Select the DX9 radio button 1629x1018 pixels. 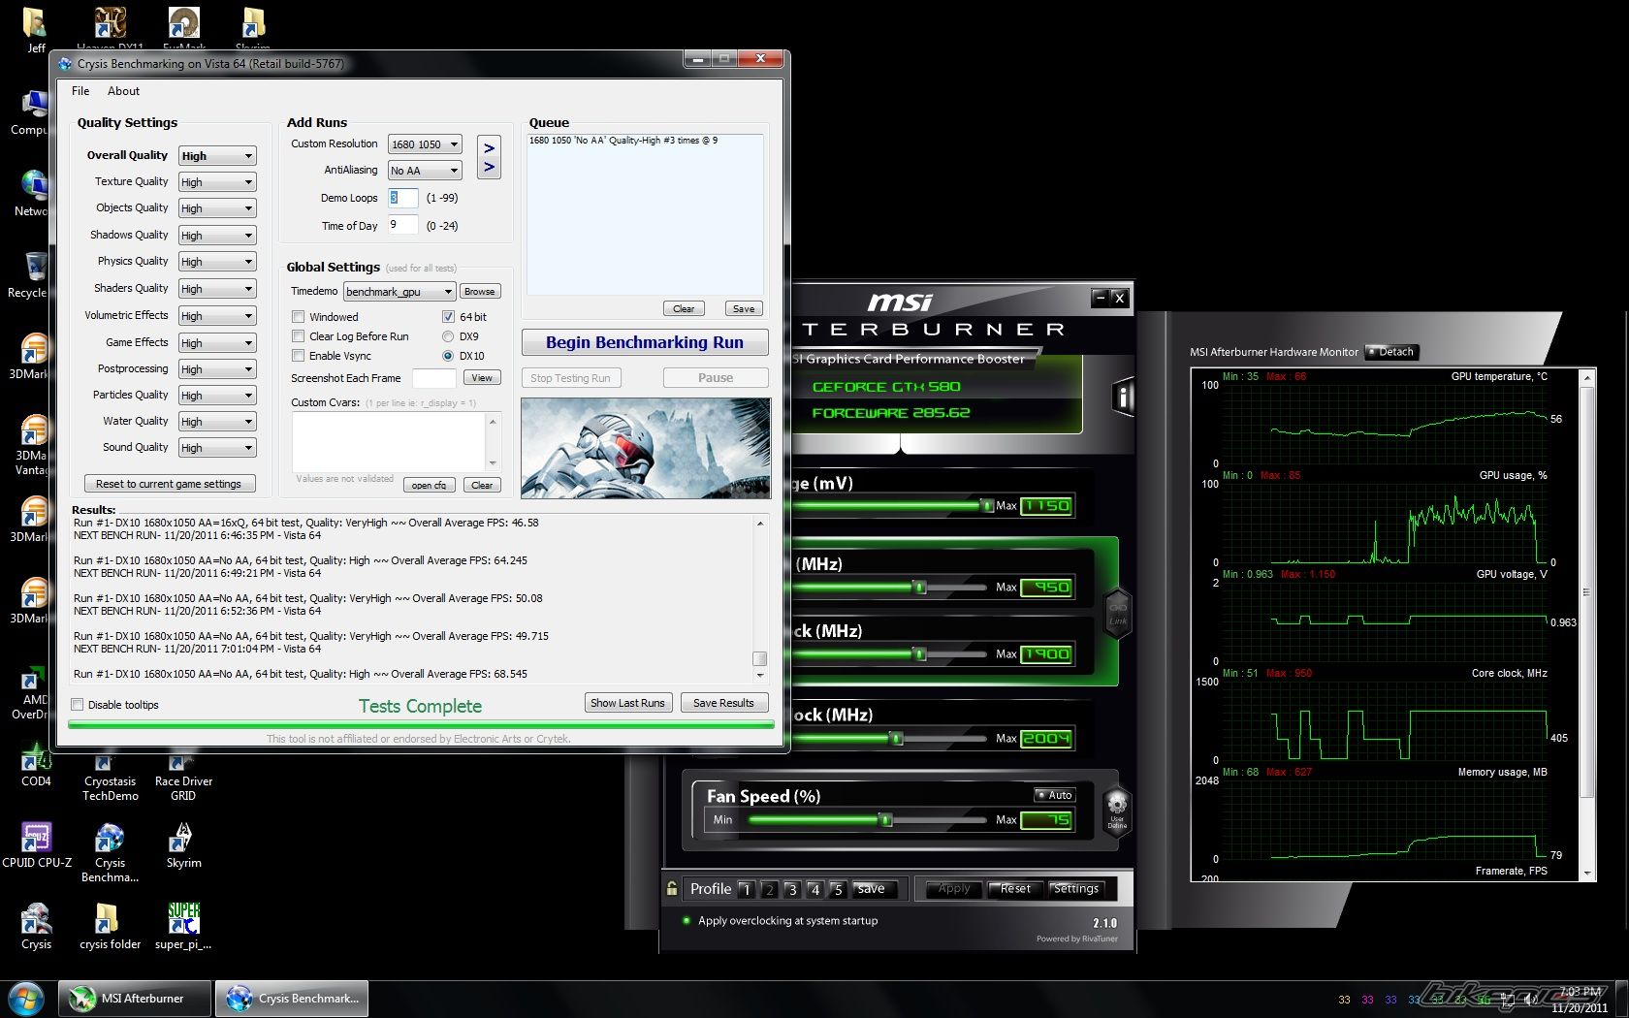[x=448, y=336]
